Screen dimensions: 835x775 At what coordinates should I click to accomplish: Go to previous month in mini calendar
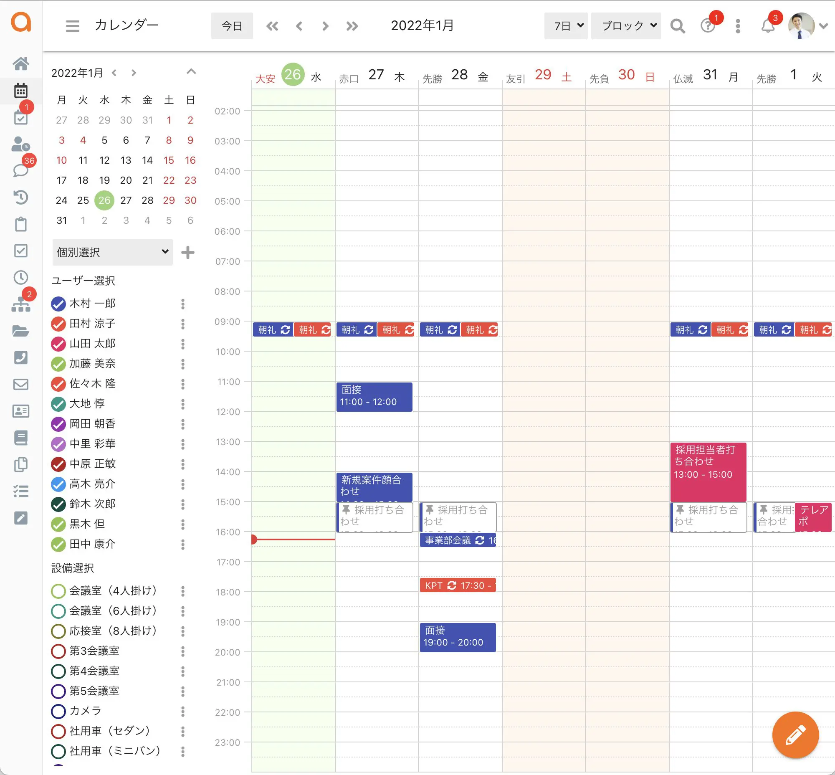(x=114, y=73)
